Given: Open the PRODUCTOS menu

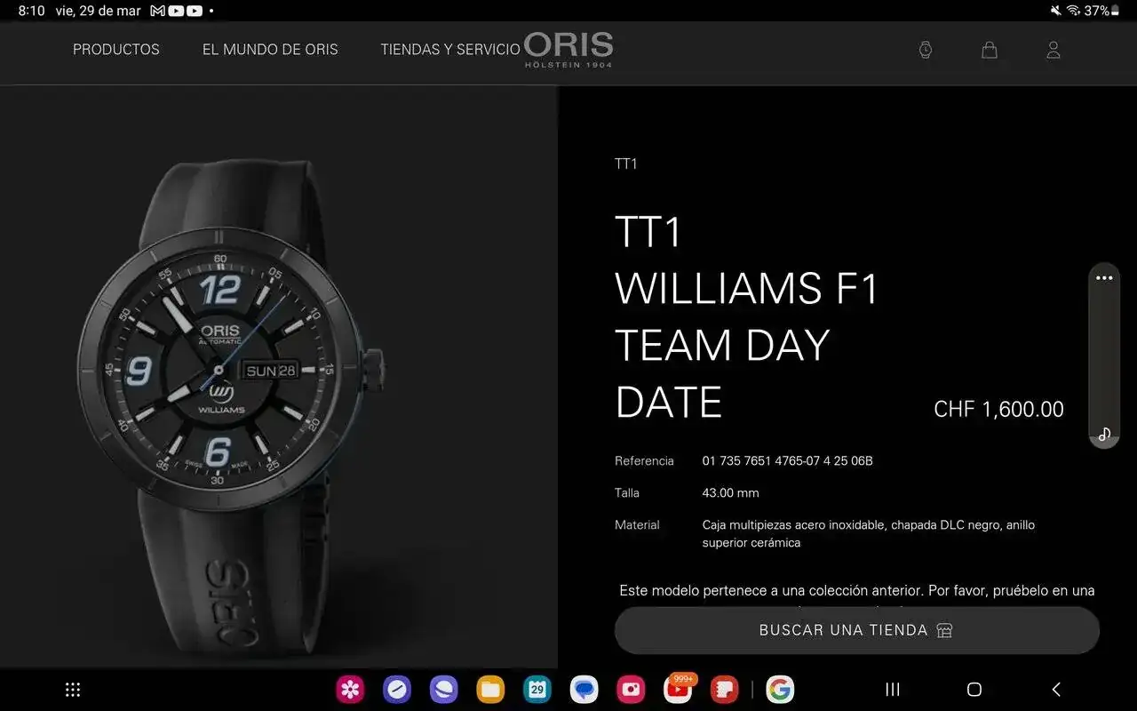Looking at the screenshot, I should pos(116,50).
